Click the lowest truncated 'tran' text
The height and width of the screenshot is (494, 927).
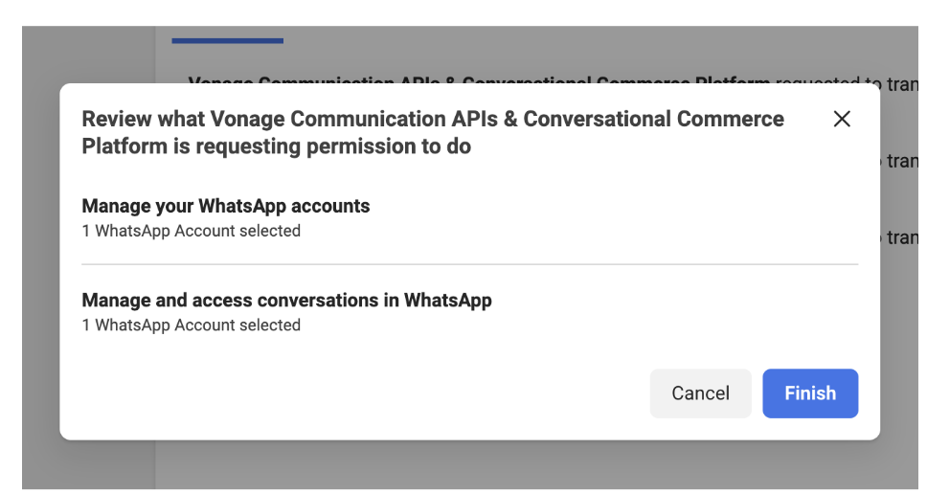901,237
